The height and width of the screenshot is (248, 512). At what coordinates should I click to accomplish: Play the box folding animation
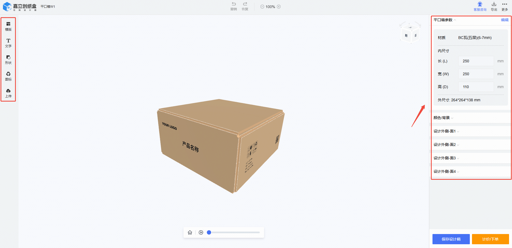pos(201,232)
